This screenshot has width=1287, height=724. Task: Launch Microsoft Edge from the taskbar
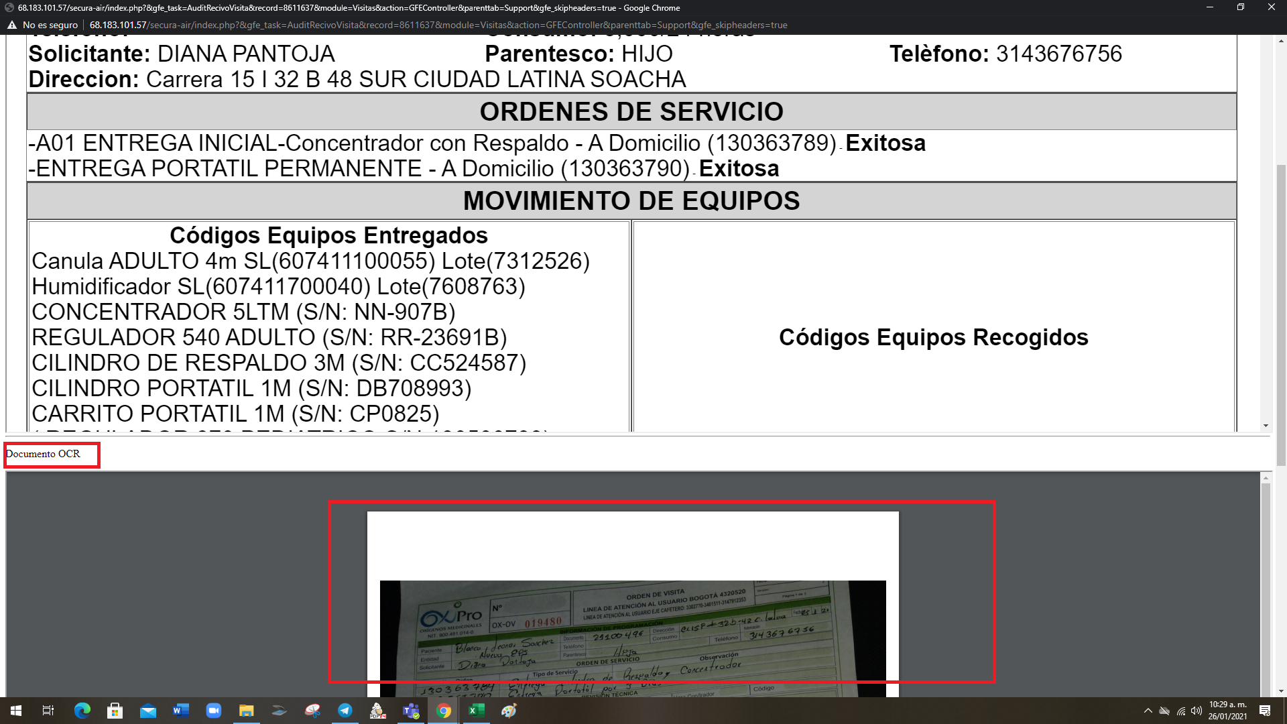[82, 711]
